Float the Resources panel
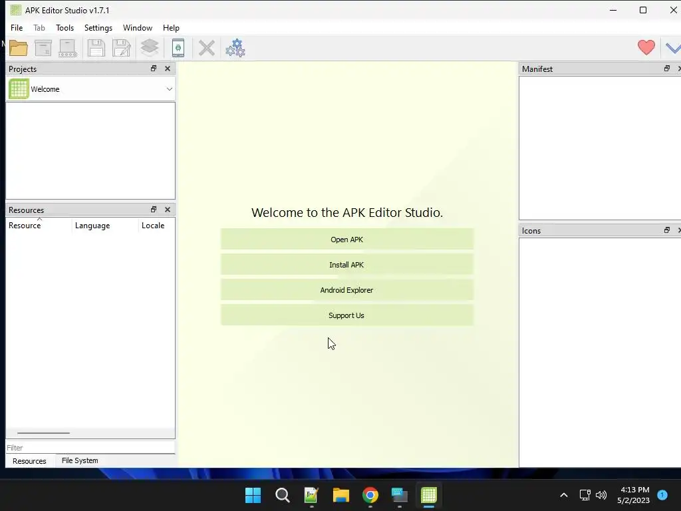This screenshot has height=511, width=681. tap(154, 210)
